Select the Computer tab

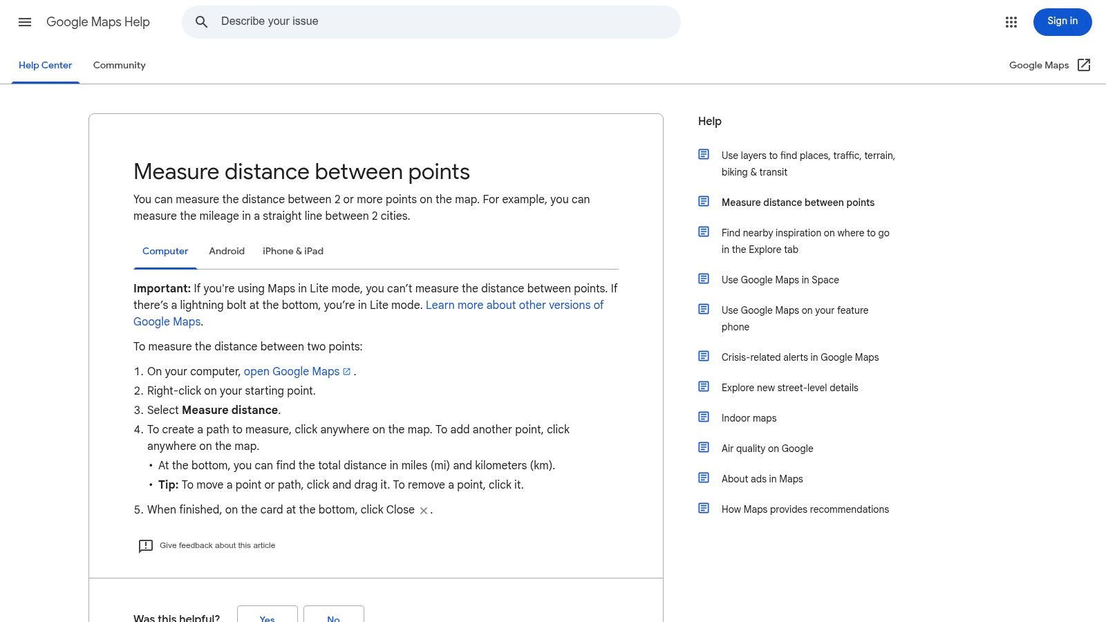165,252
